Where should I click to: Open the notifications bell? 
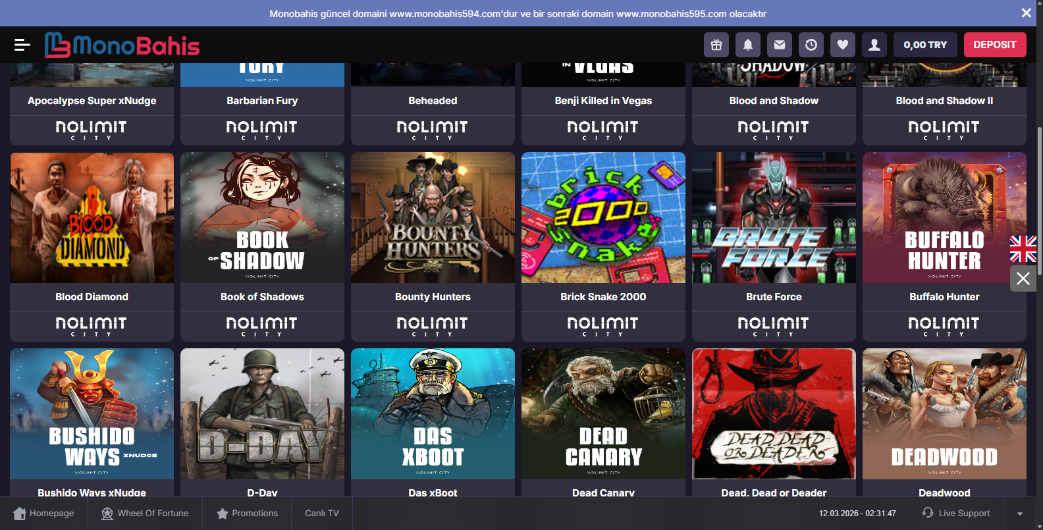pos(748,45)
